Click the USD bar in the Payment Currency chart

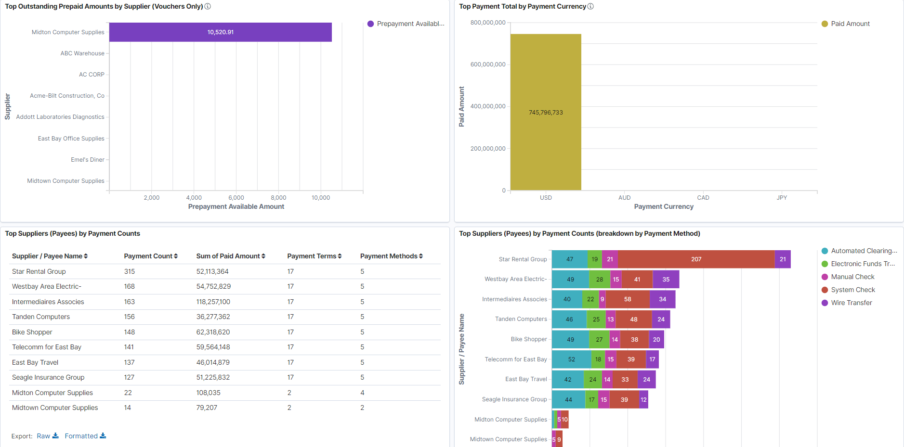click(x=546, y=111)
